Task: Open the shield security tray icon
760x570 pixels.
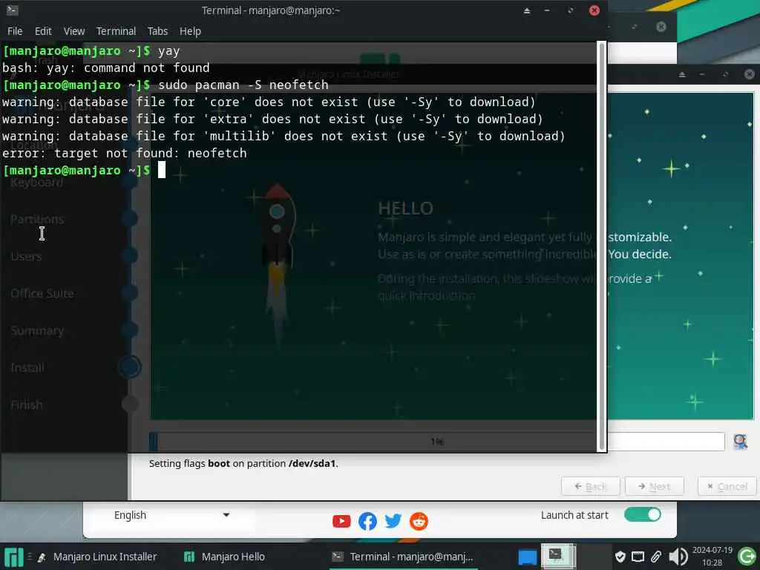Action: point(620,557)
